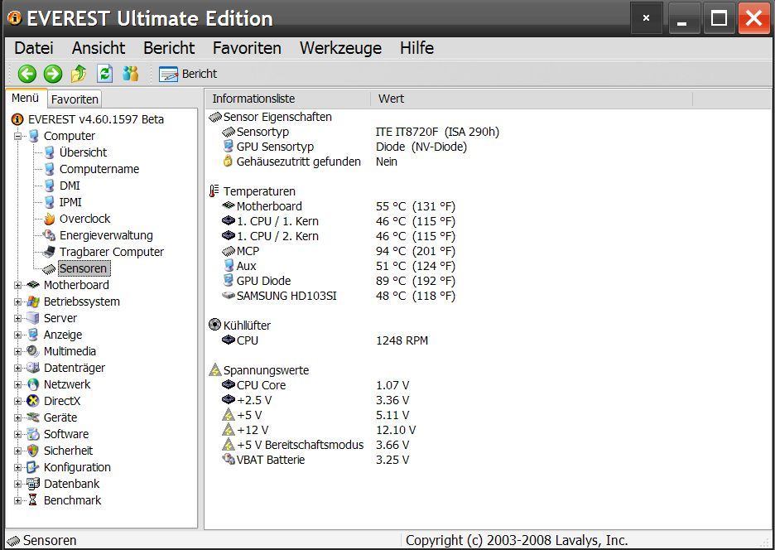Select the EVEREST v4.60.1597 Beta root item
Viewport: 775px width, 550px height.
96,119
